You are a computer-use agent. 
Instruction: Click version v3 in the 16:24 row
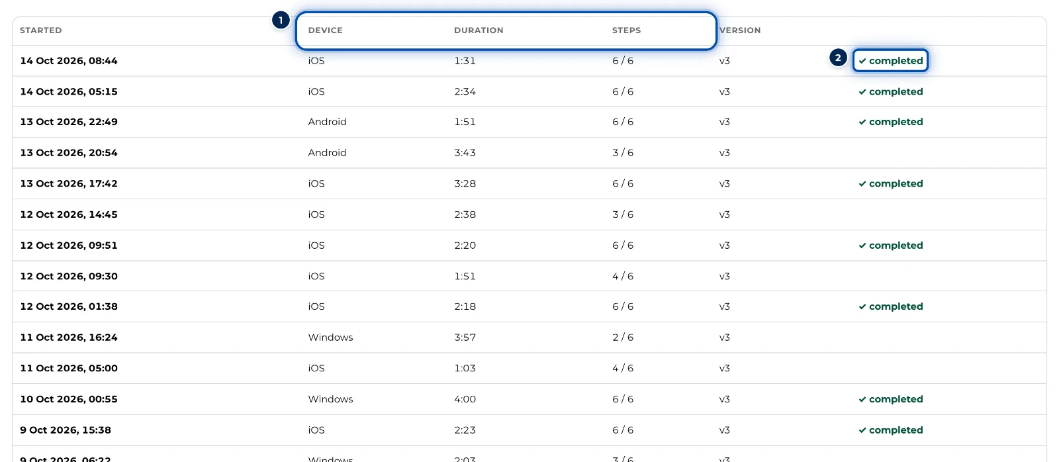click(725, 338)
